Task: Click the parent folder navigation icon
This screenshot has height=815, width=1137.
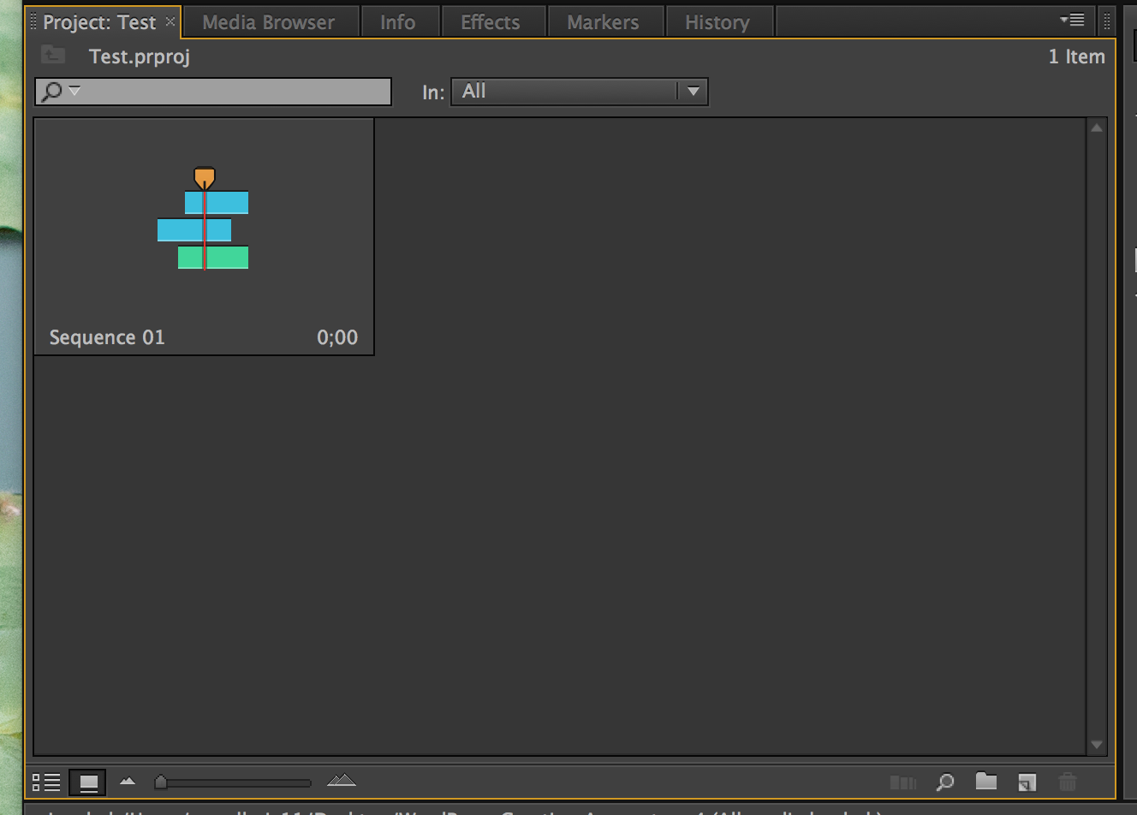Action: [x=53, y=57]
